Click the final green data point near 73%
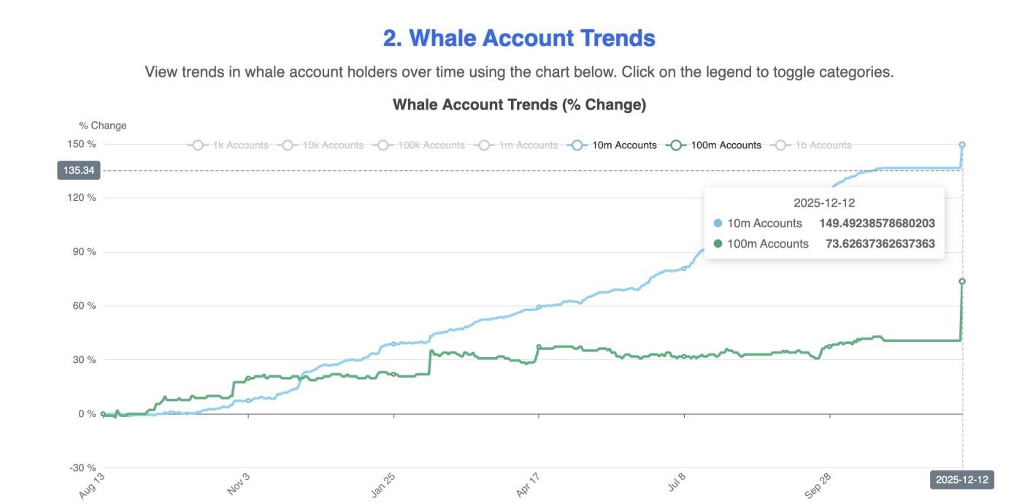This screenshot has width=1022, height=504. (x=961, y=280)
